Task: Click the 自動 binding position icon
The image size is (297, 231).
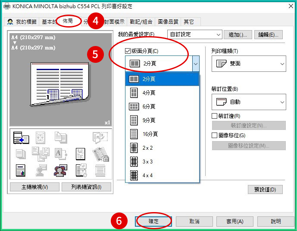Action: point(221,102)
